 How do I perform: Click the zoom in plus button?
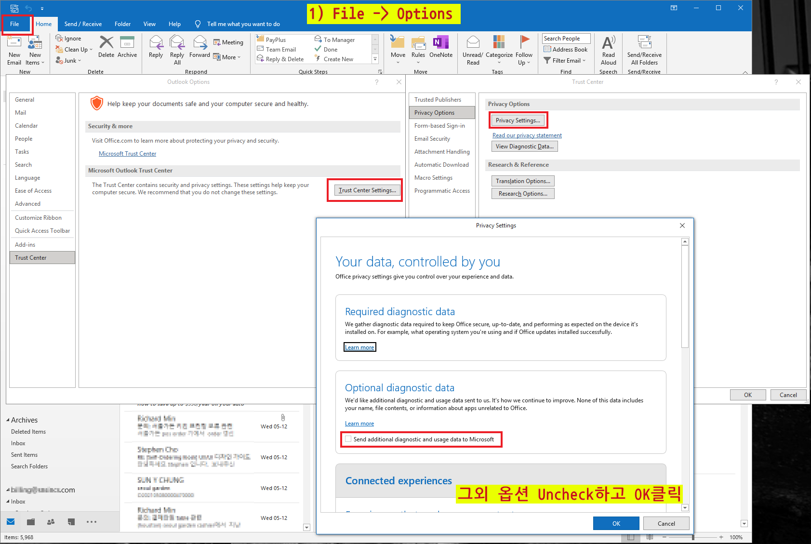(721, 537)
